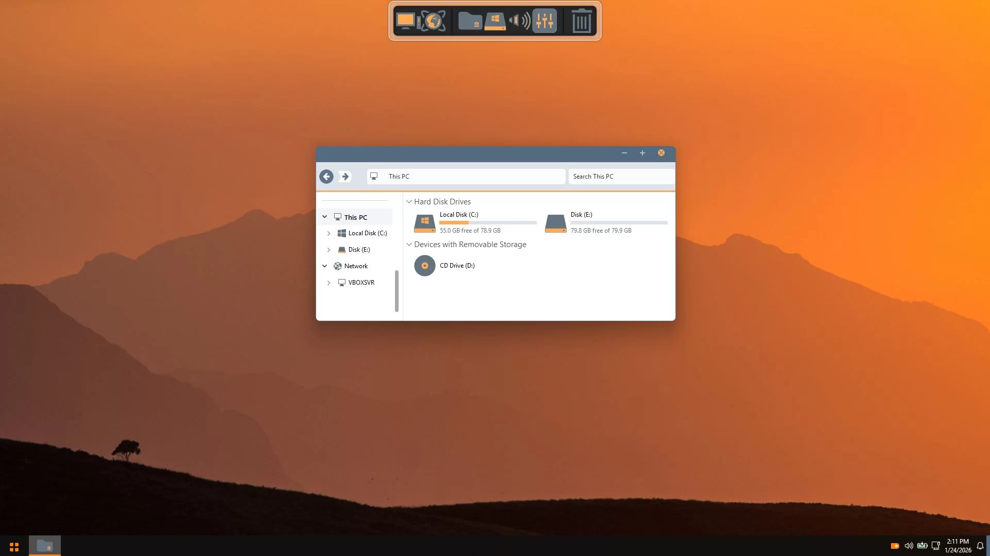Click the Search This PC field
Image resolution: width=990 pixels, height=556 pixels.
pyautogui.click(x=621, y=177)
